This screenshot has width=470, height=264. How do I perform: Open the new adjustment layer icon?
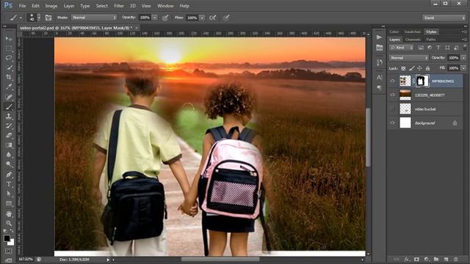[426, 259]
